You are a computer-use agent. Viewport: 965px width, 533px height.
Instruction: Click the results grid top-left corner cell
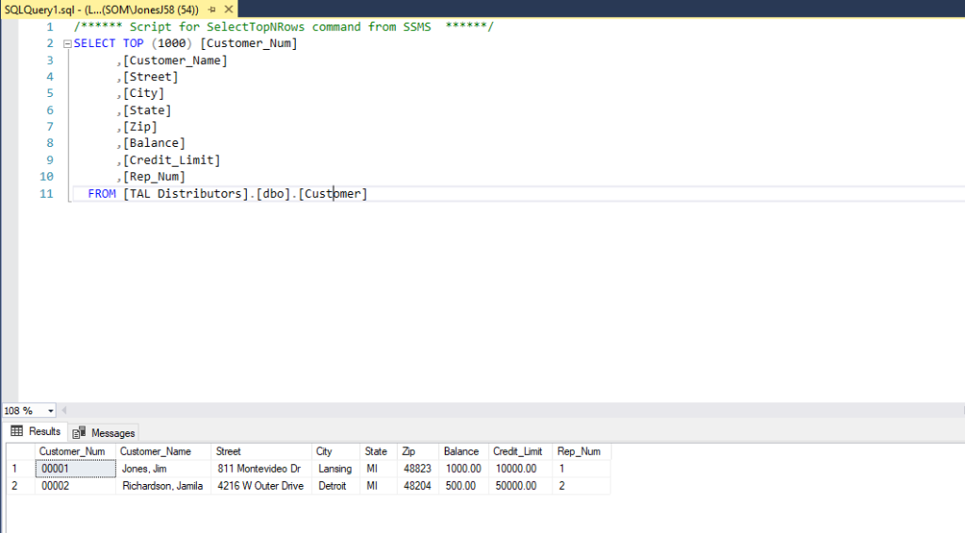point(21,451)
